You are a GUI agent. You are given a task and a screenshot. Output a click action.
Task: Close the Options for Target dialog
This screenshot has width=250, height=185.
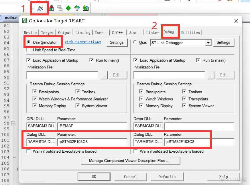[x=236, y=21]
